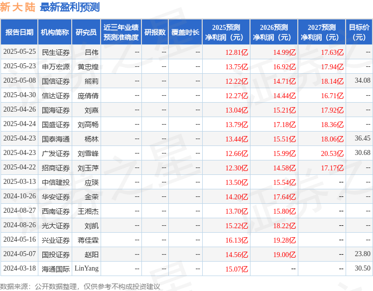Image resolution: width=373 pixels, height=291 pixels.
Task: Select the 最新盈利预测 heading
Action: pos(70,7)
